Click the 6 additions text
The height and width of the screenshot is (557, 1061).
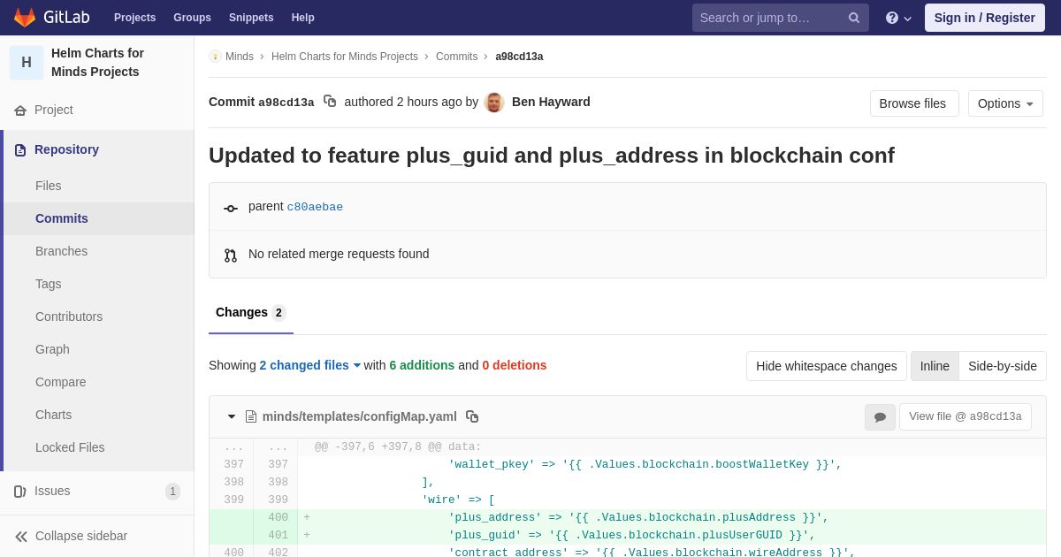coord(422,365)
